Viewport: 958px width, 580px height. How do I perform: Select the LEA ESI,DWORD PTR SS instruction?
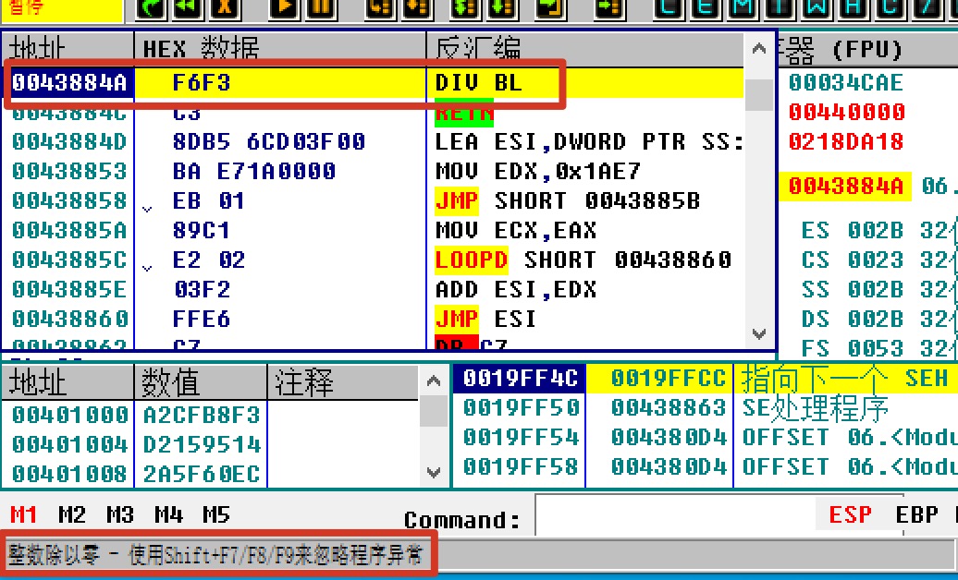(589, 142)
